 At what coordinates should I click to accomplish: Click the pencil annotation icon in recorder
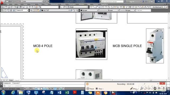coord(131,89)
